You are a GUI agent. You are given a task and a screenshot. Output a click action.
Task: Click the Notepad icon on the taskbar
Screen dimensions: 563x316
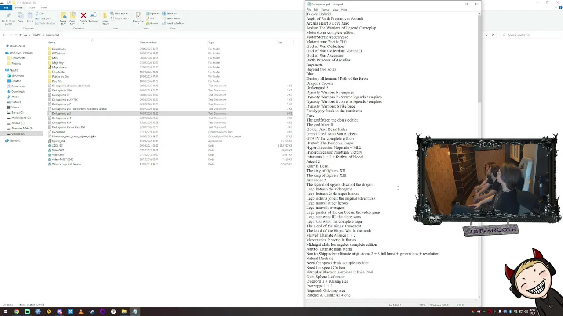click(x=135, y=312)
